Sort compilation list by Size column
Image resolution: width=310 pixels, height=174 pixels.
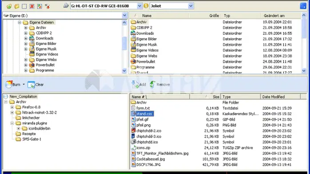pos(205,97)
